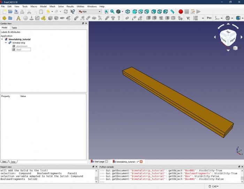Float the Combo View panel
The image size is (244, 189).
tap(83, 23)
